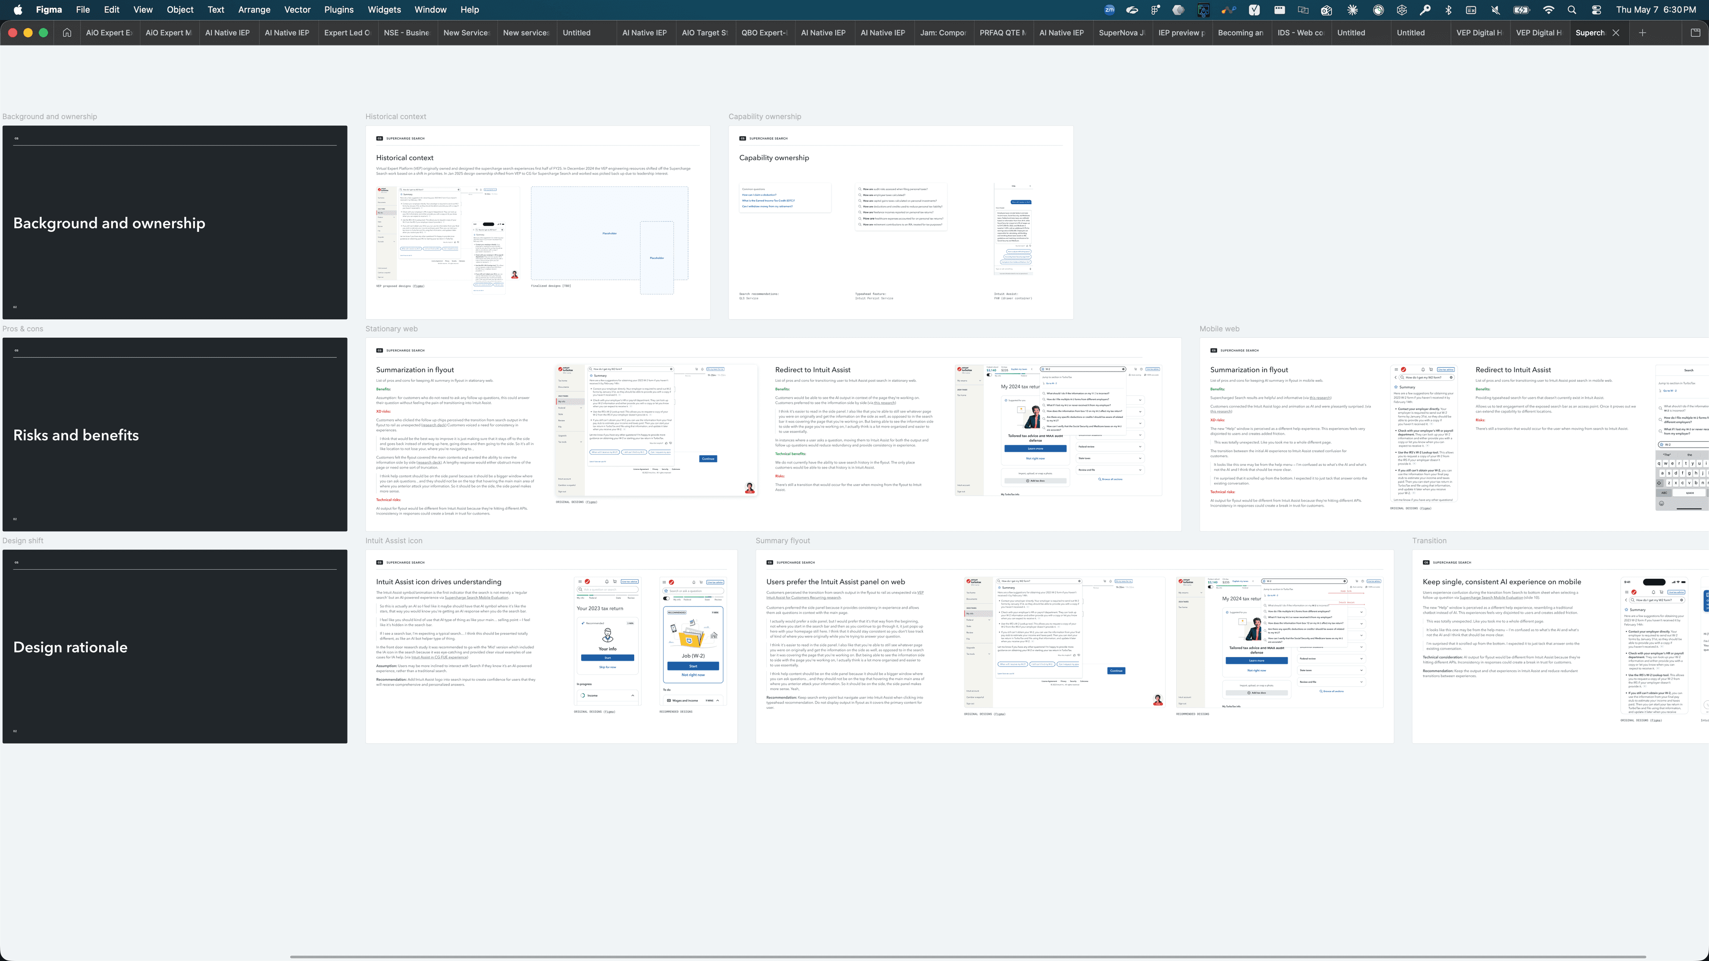Click Continue button in Stationary web mockup

pos(708,459)
